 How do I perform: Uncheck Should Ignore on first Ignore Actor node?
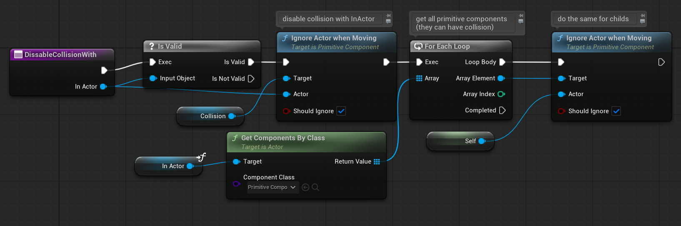tap(341, 111)
